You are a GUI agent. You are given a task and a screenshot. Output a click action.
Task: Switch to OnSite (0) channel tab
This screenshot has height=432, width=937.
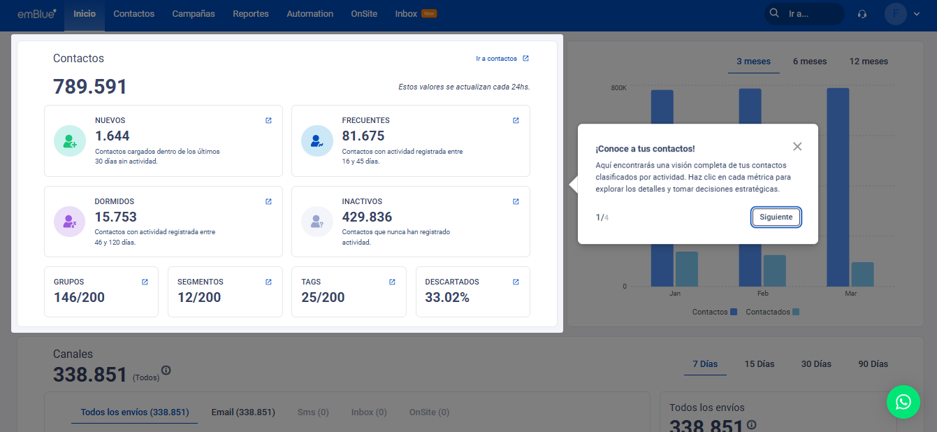point(429,412)
